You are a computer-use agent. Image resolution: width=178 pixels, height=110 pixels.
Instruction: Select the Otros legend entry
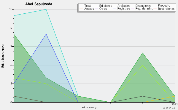[x=103, y=9]
